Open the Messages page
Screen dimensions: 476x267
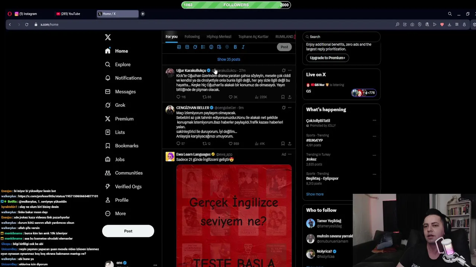[x=120, y=92]
